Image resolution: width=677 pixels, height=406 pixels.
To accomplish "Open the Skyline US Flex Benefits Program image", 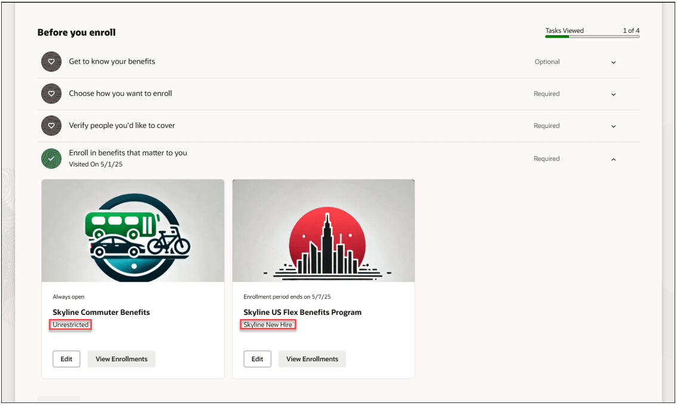I will pos(323,230).
